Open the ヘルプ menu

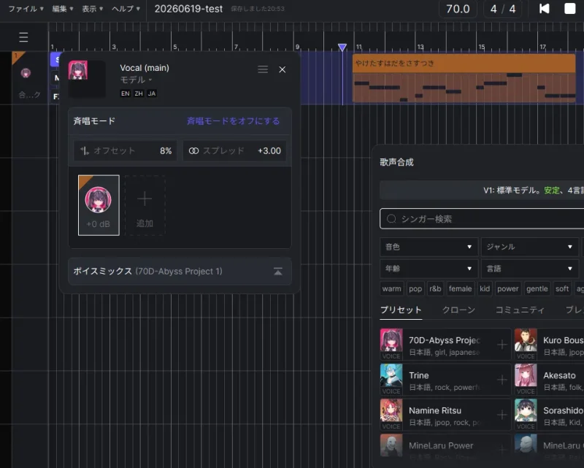pyautogui.click(x=126, y=9)
